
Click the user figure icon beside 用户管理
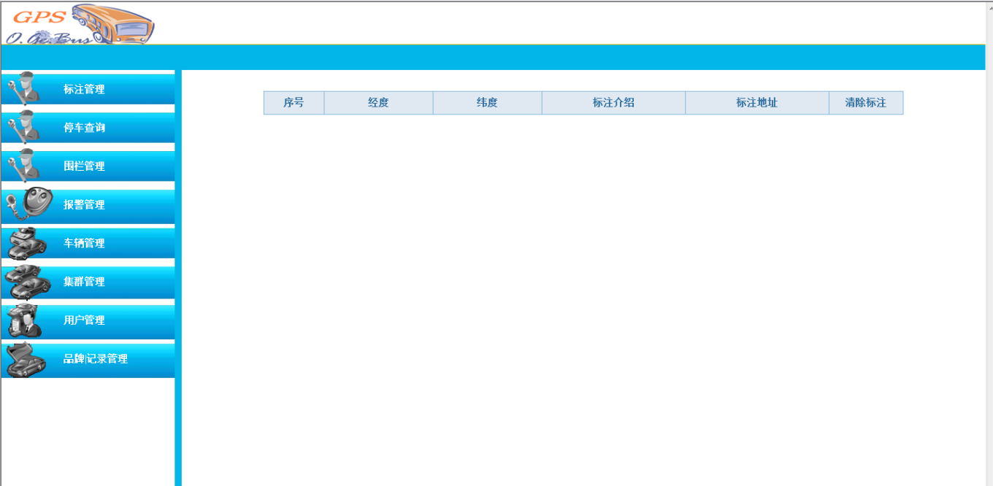pos(24,320)
